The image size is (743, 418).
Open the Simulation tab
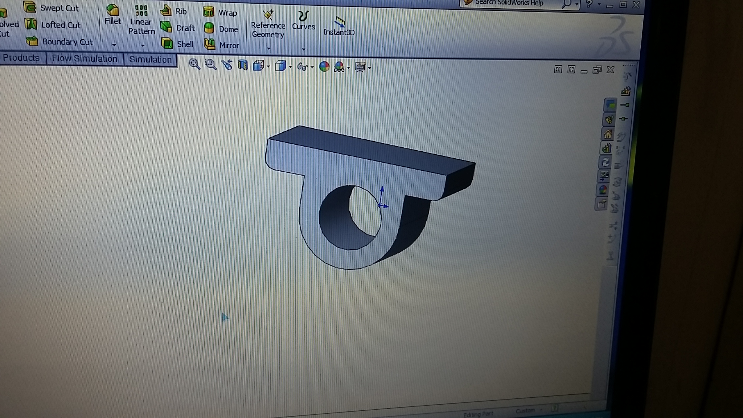coord(150,60)
